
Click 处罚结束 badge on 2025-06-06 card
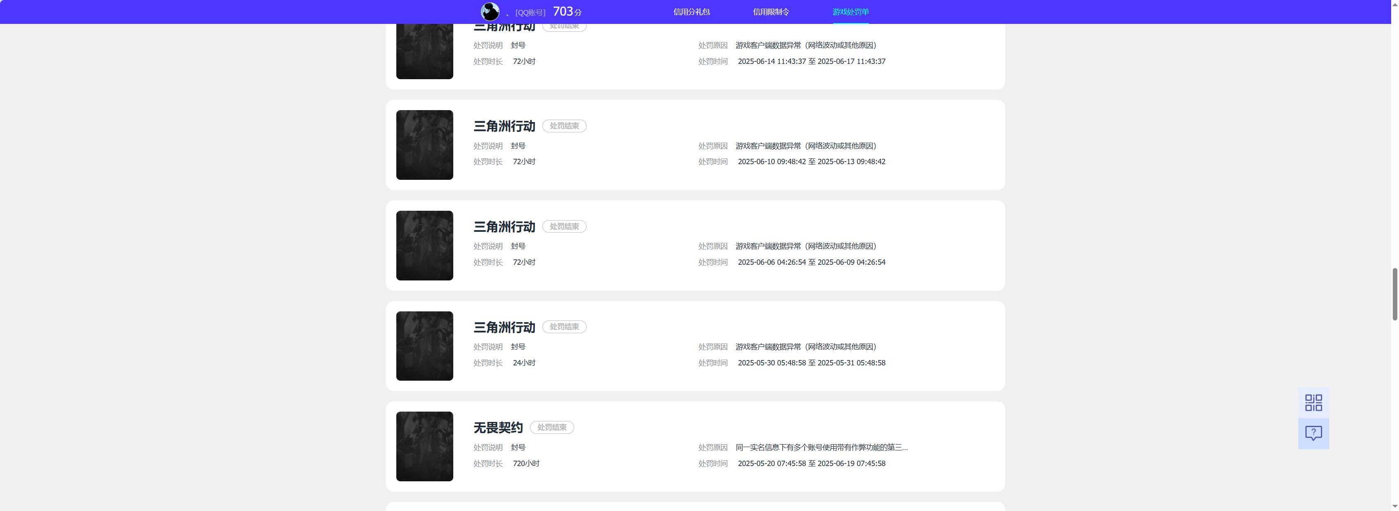click(x=564, y=226)
